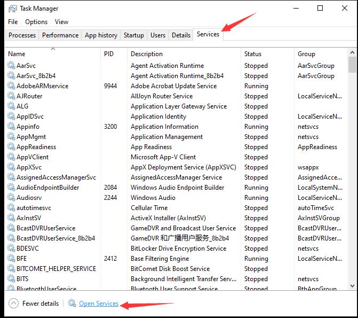Switch to the Startup tab
Image resolution: width=358 pixels, height=318 pixels.
point(134,35)
